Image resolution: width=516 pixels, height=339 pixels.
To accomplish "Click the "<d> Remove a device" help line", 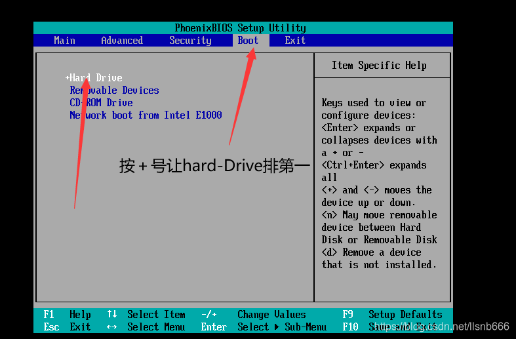I will [x=371, y=252].
